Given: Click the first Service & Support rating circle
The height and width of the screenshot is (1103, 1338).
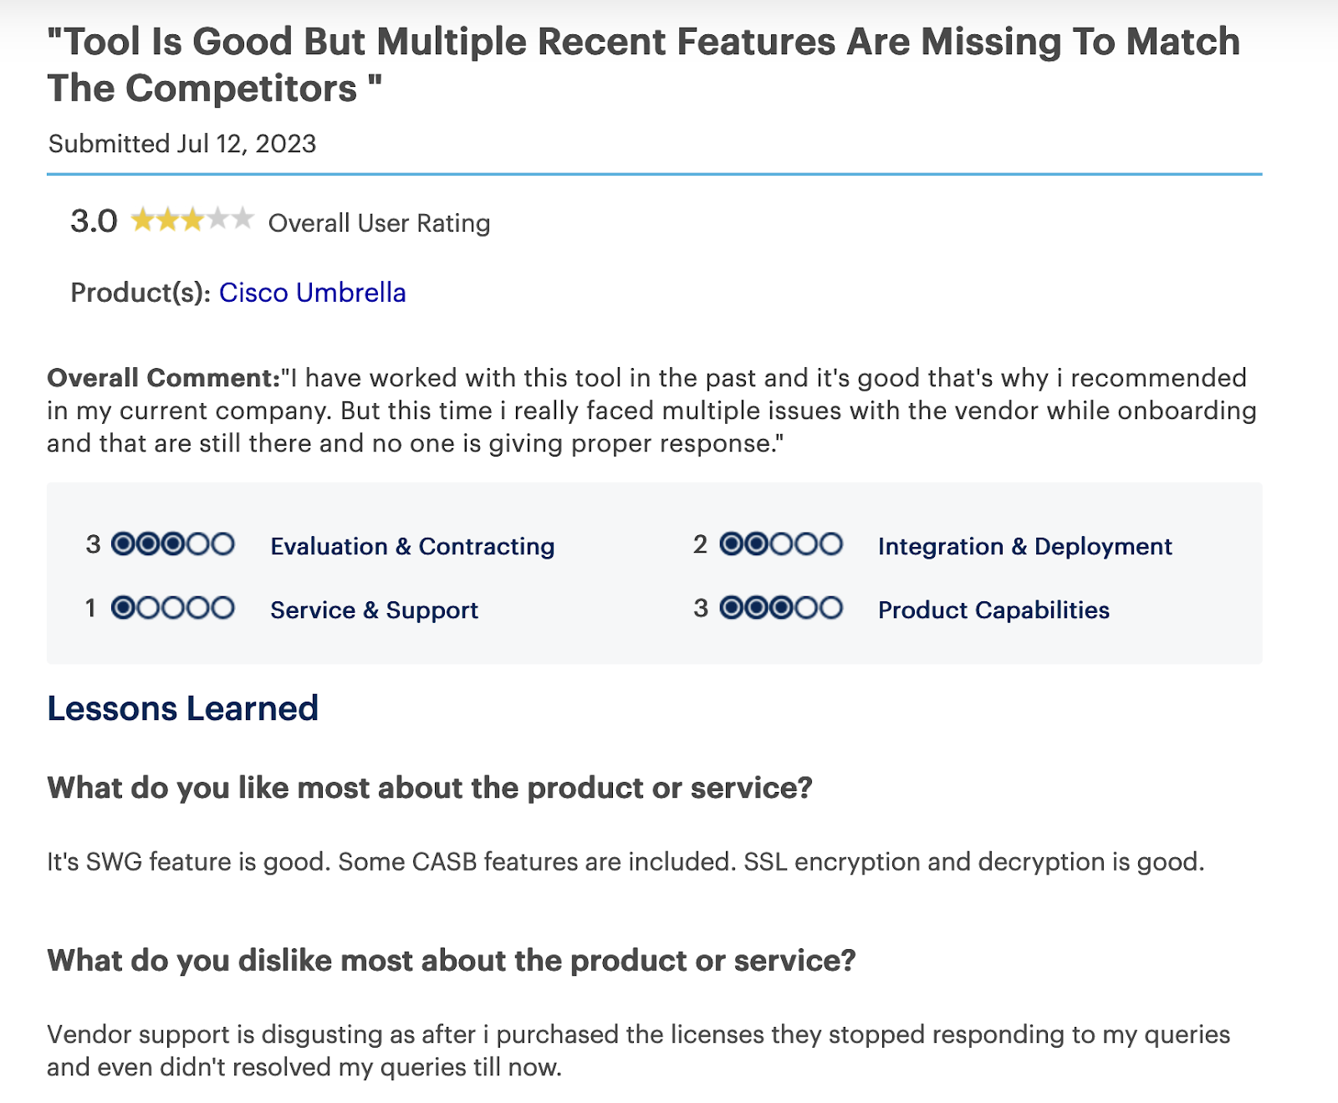Looking at the screenshot, I should click(x=123, y=608).
